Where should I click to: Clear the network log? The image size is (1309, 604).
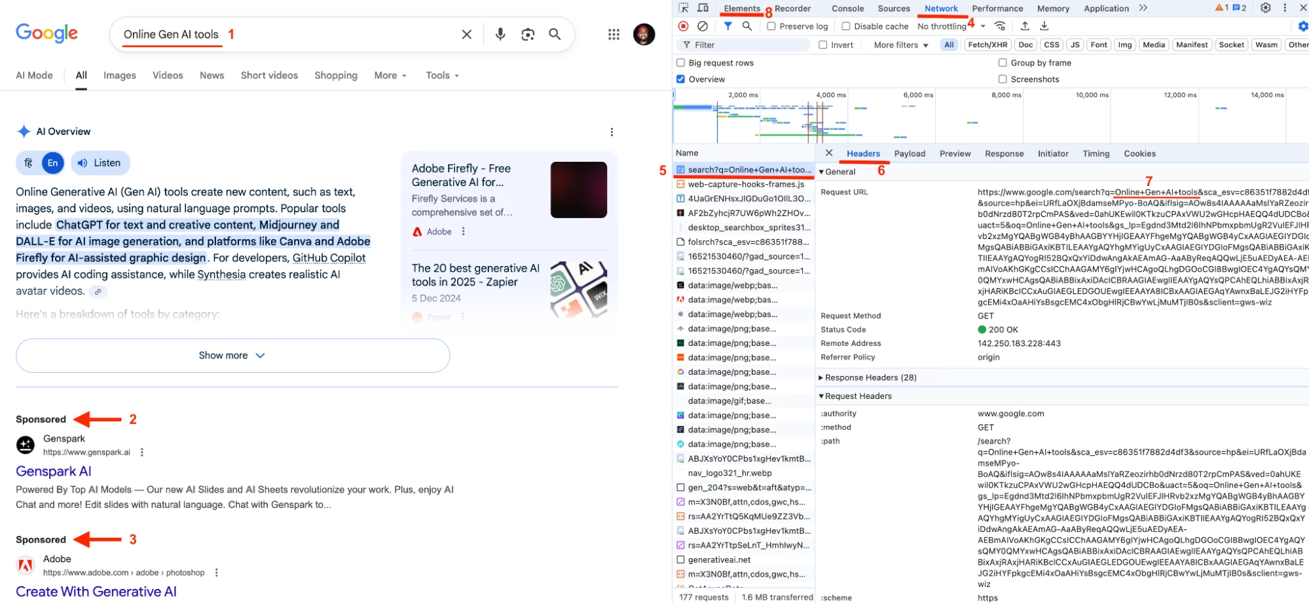tap(703, 26)
